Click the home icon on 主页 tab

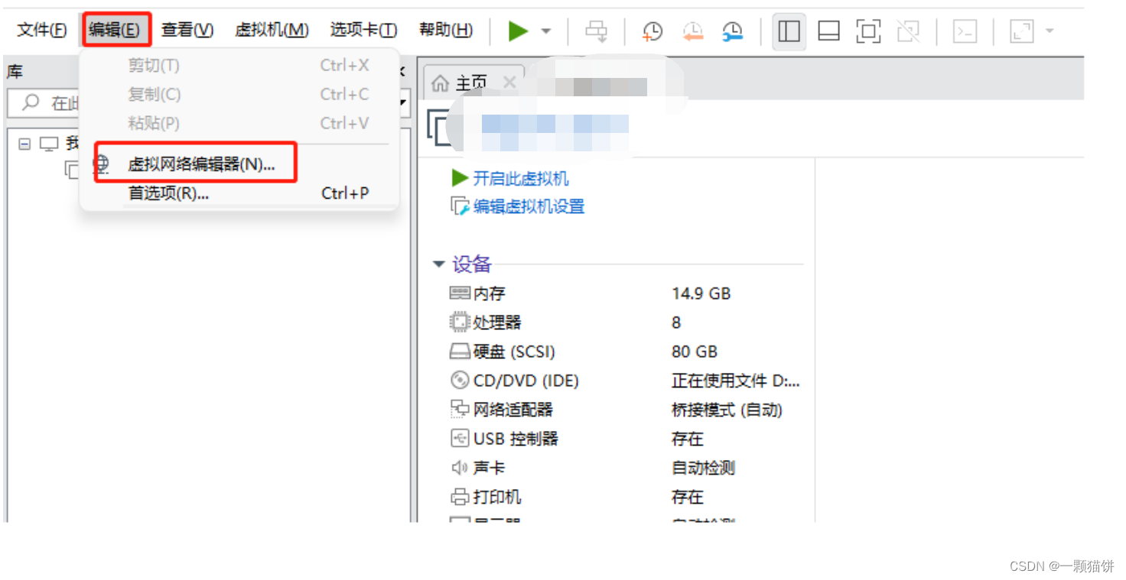440,83
